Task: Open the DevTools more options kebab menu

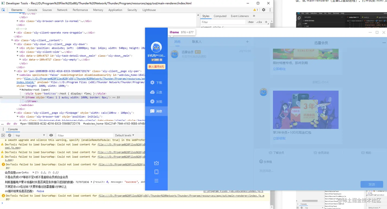Action: tap(270, 10)
